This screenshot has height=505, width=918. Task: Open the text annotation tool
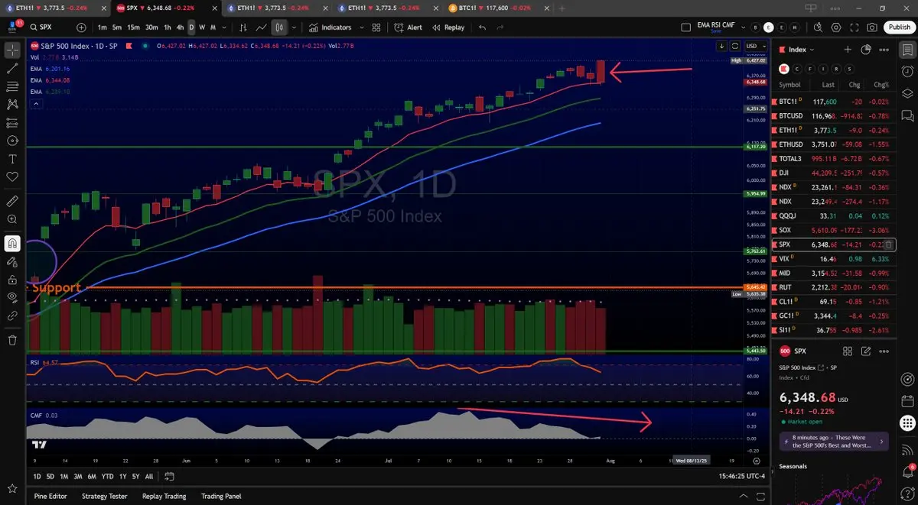(12, 159)
